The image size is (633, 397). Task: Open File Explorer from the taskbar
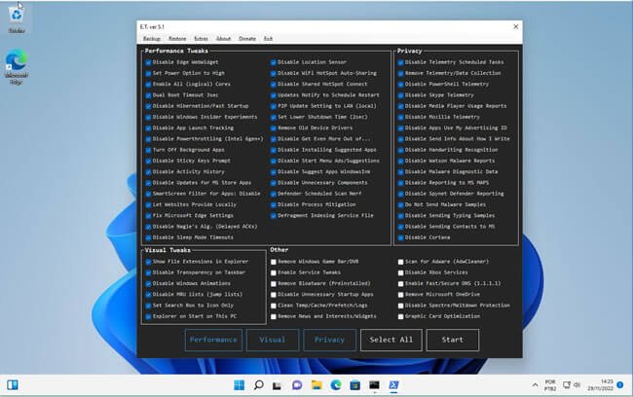point(316,385)
